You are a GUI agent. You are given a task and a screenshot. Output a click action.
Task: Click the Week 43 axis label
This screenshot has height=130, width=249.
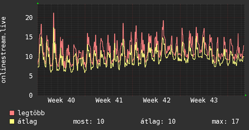pyautogui.click(x=204, y=100)
